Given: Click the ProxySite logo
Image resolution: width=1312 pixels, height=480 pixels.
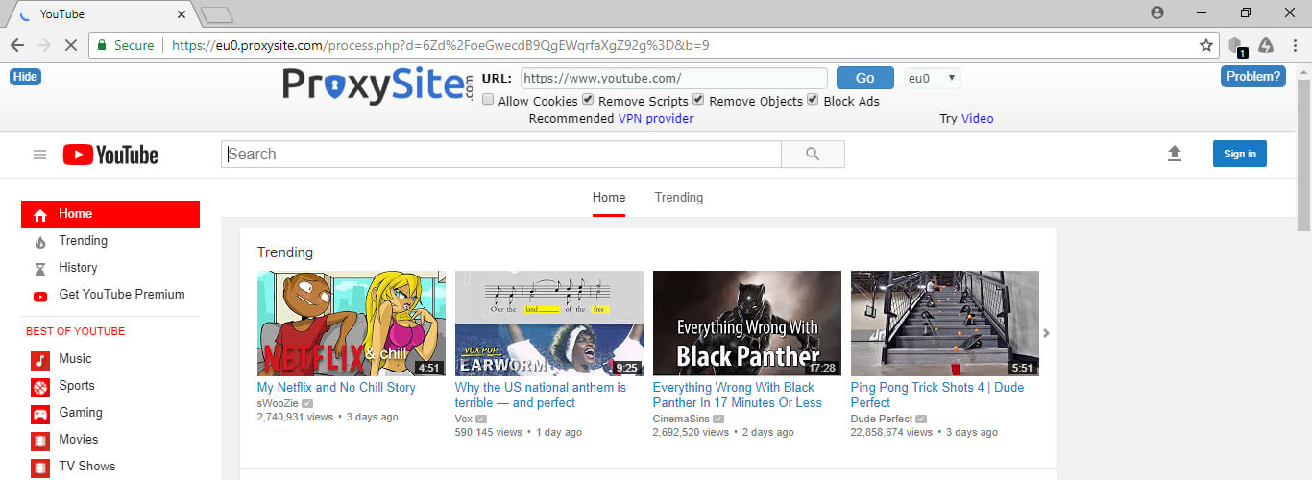Looking at the screenshot, I should pos(377,84).
